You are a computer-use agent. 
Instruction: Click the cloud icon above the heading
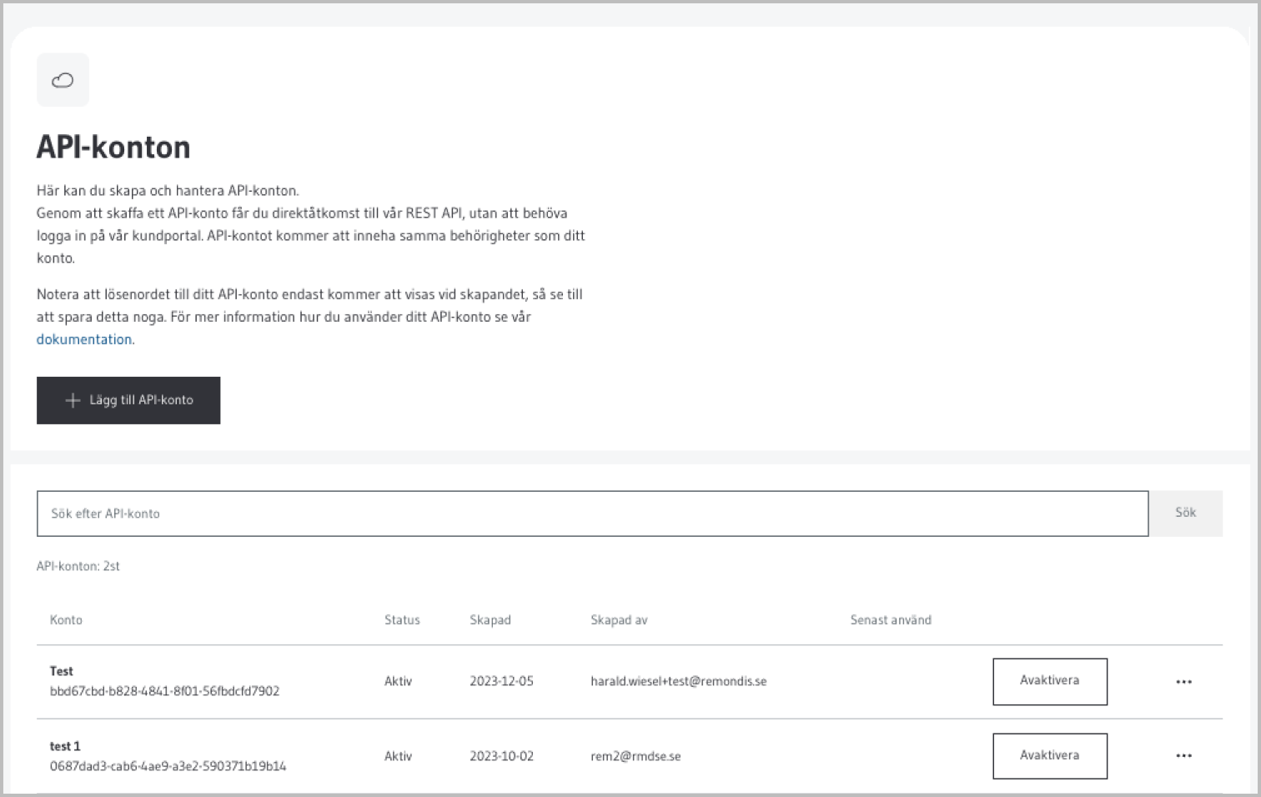[63, 80]
